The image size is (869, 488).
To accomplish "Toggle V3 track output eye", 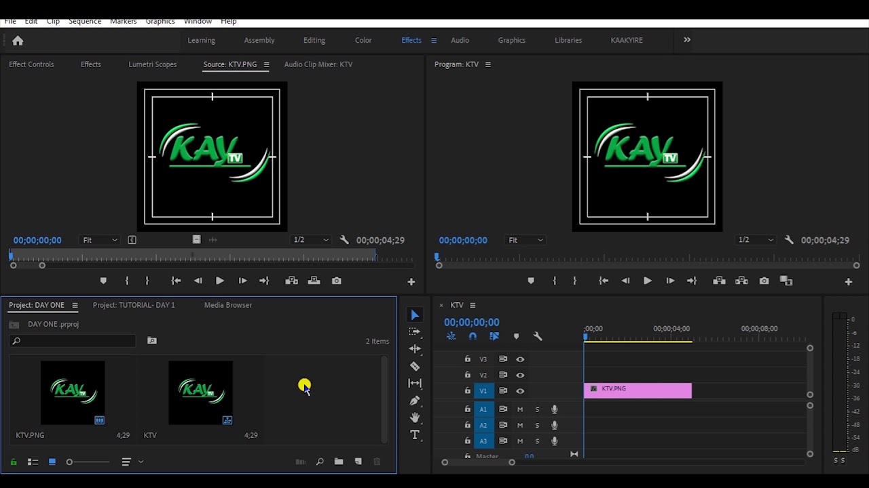I will tap(520, 359).
